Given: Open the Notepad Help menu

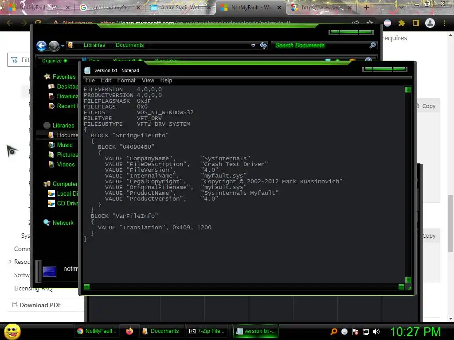Looking at the screenshot, I should [166, 81].
